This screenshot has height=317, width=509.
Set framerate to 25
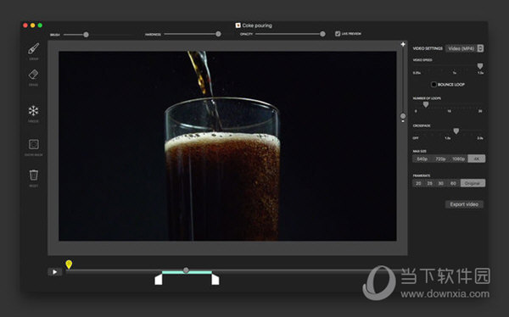tap(430, 183)
